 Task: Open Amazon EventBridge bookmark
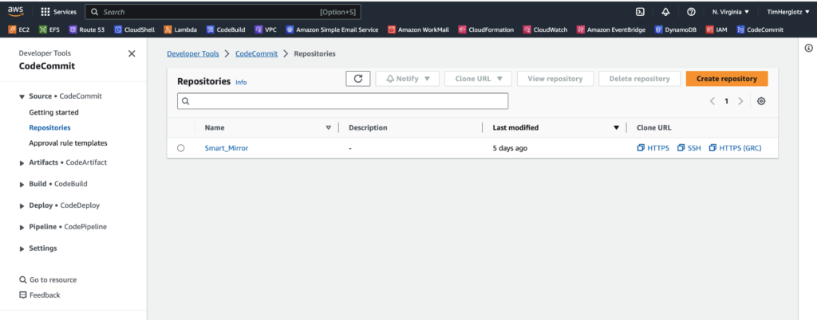coord(610,29)
